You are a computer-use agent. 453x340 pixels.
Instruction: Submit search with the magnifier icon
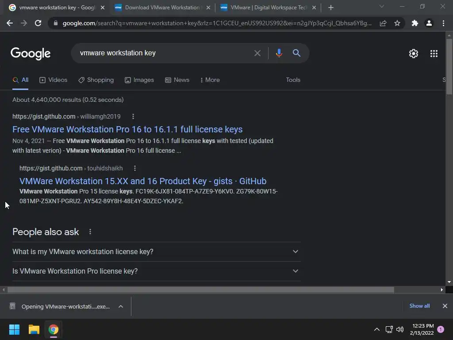[x=296, y=53]
